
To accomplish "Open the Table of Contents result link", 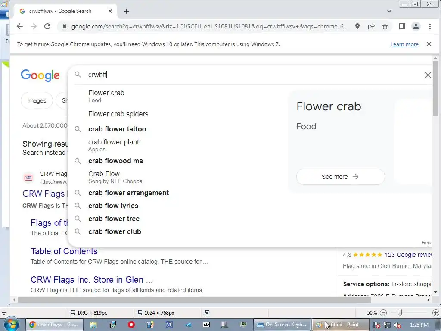I will pyautogui.click(x=64, y=251).
